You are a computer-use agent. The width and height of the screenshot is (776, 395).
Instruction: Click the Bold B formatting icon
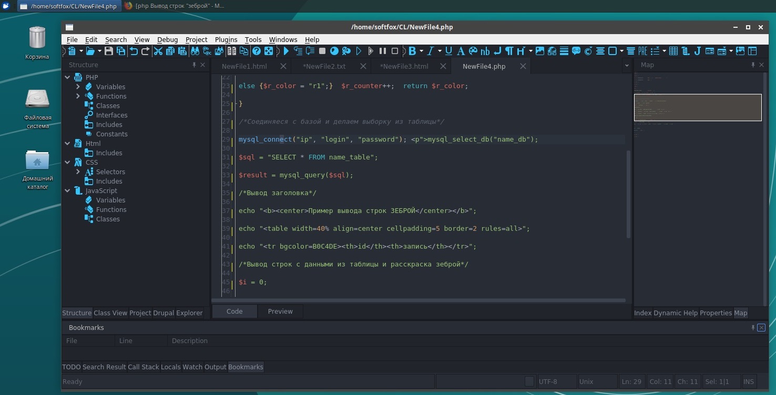[412, 51]
